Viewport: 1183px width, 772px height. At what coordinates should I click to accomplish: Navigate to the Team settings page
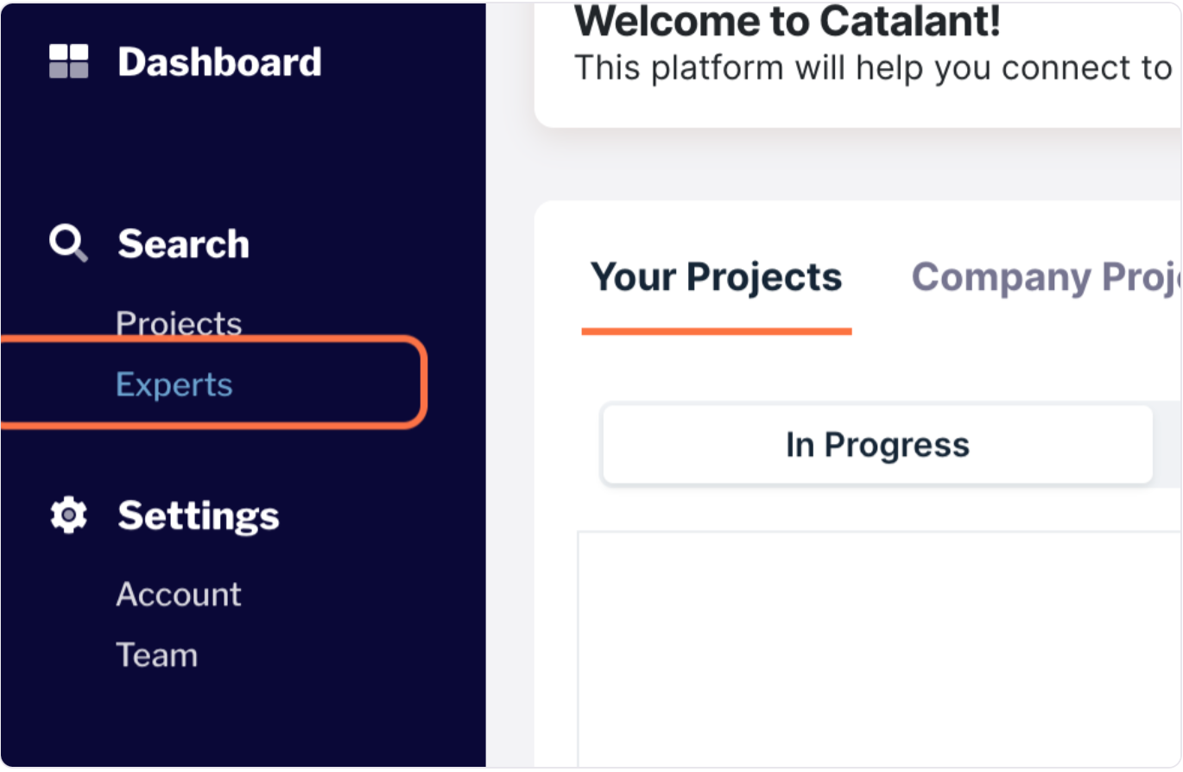[157, 655]
